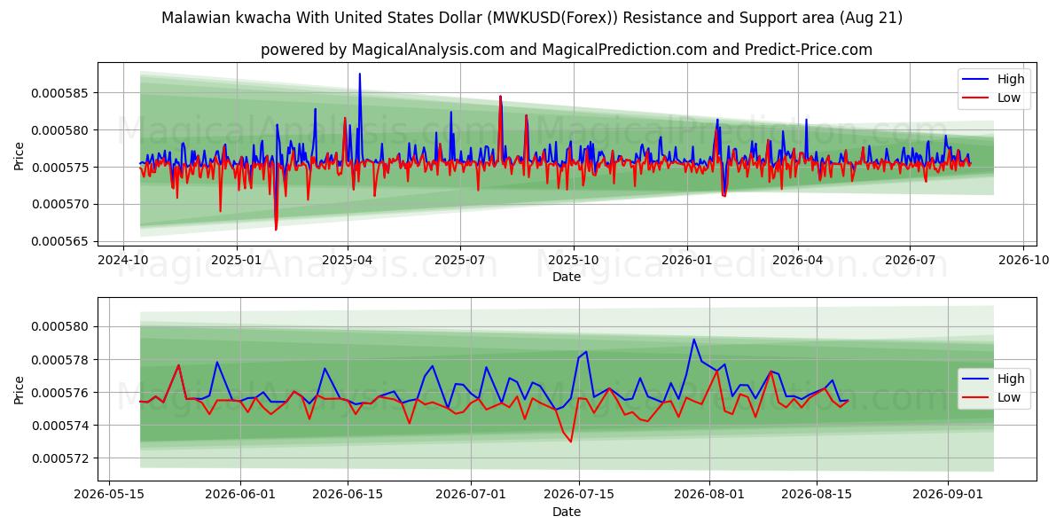The width and height of the screenshot is (1064, 532).
Task: Click the chart title mentioning MWKUSD(Forex)
Action: pyautogui.click(x=532, y=18)
